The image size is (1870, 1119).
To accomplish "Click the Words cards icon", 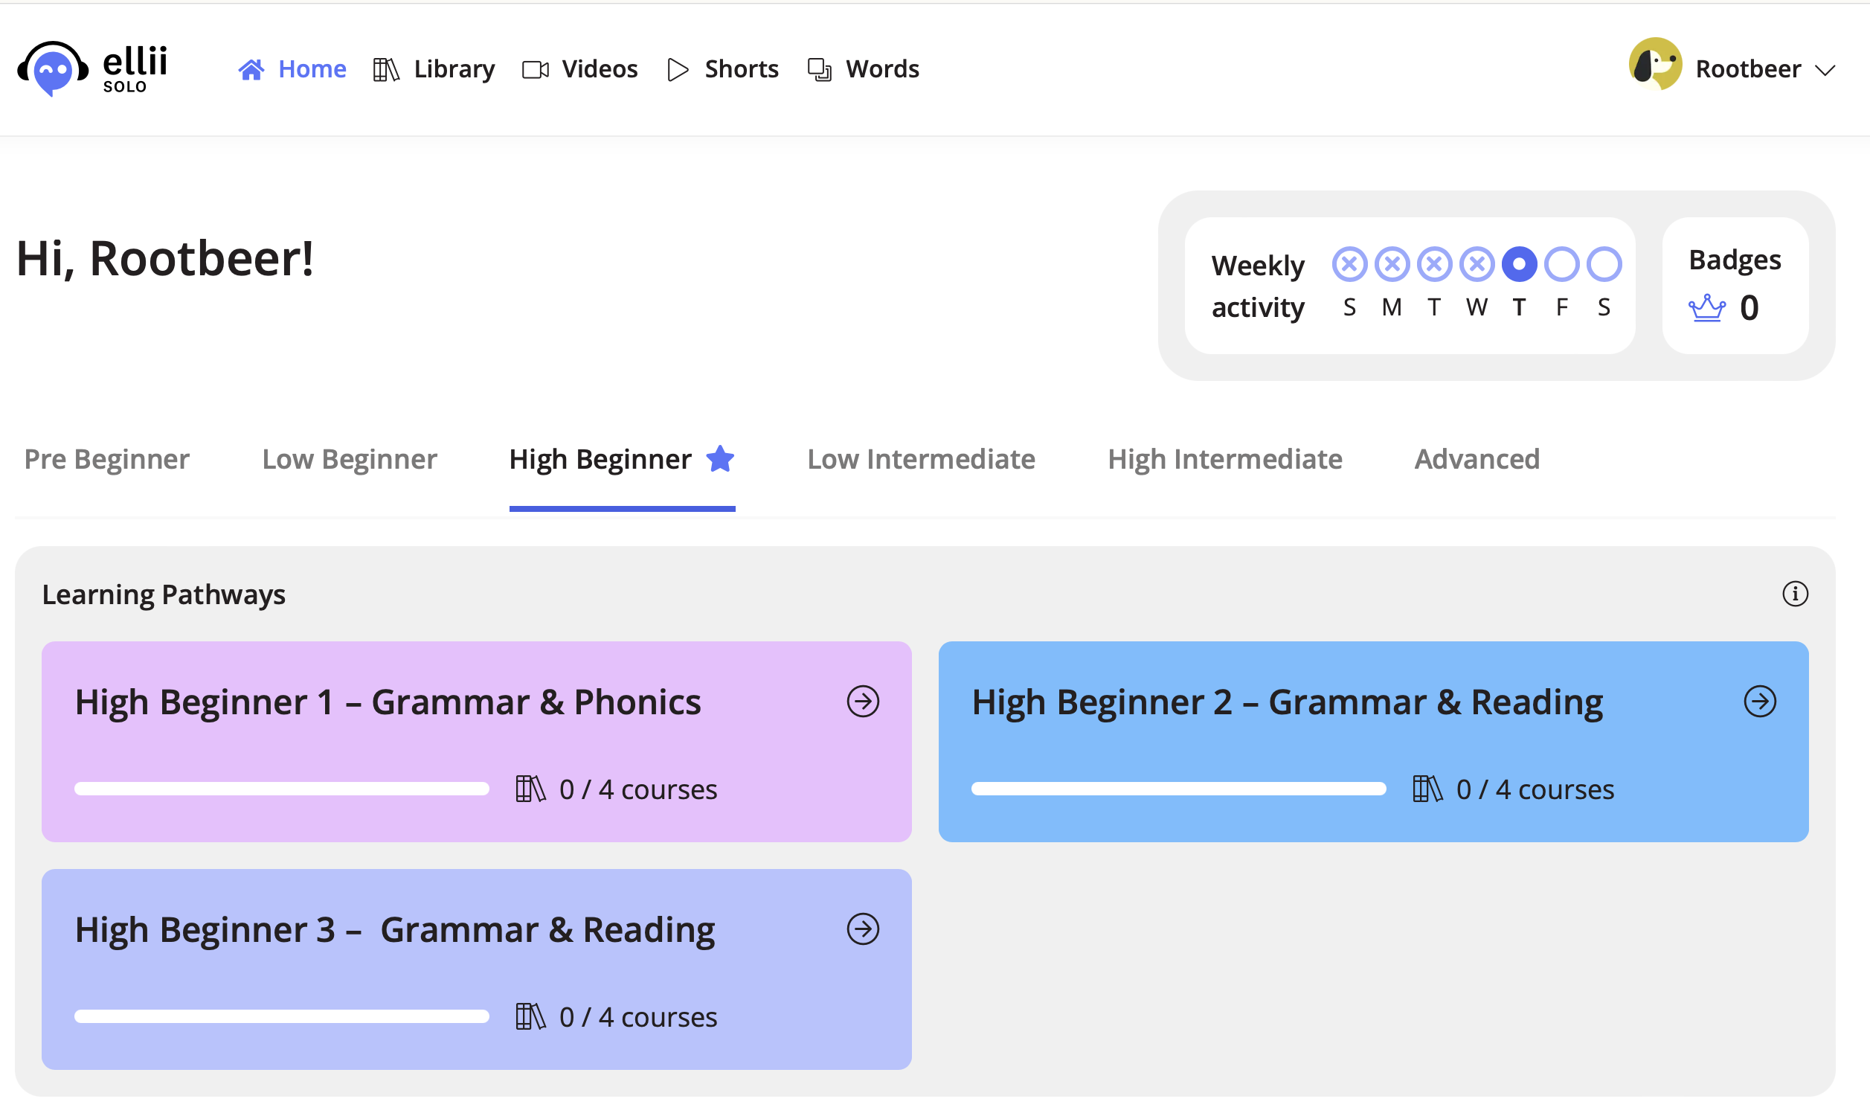I will point(819,69).
